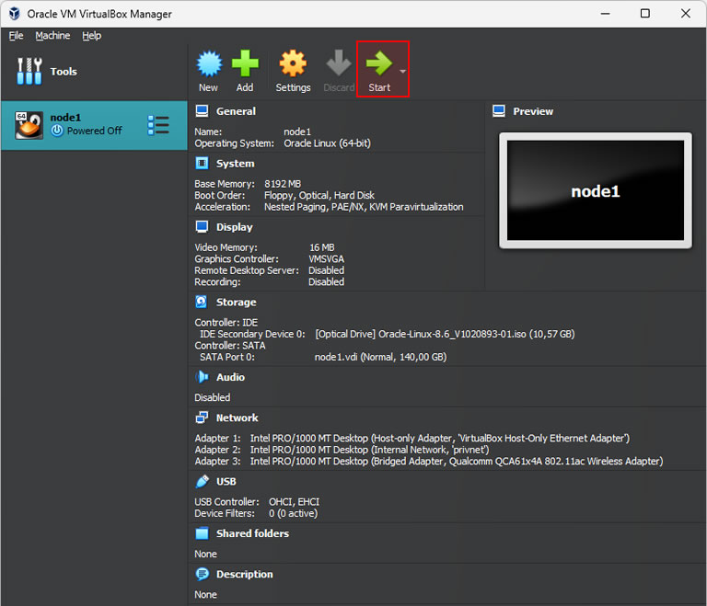
Task: Open the USB settings heading link
Action: 226,482
